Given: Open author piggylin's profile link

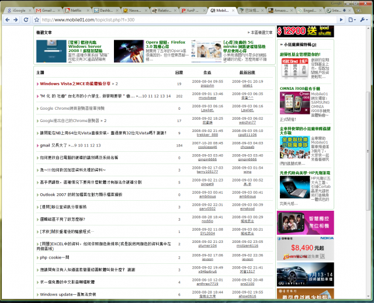Looking at the screenshot, I should click(x=207, y=85).
